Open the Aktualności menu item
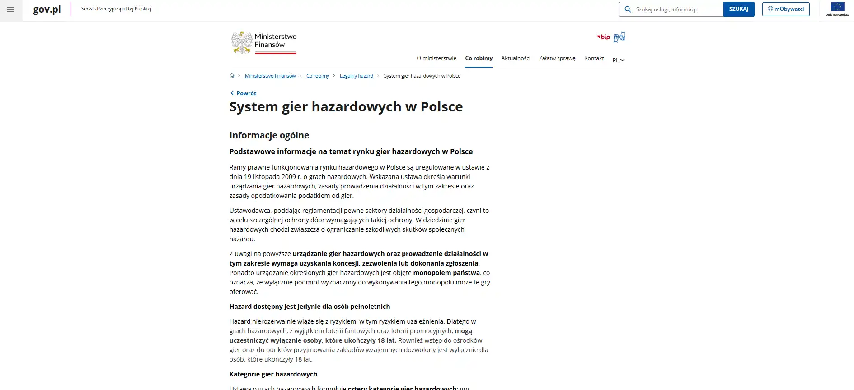This screenshot has height=390, width=854. pos(516,58)
